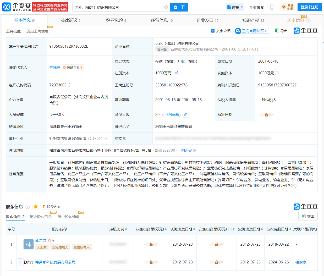Switch to 知识产权 tab
The height and width of the screenshot is (276, 324).
[x=253, y=20]
